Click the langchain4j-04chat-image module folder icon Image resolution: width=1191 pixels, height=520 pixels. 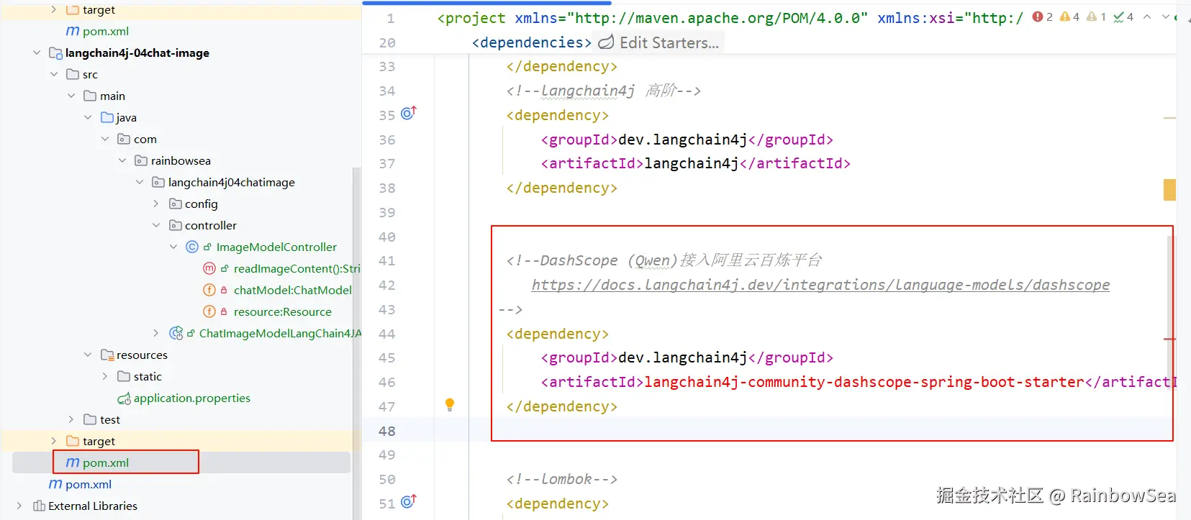coord(55,53)
